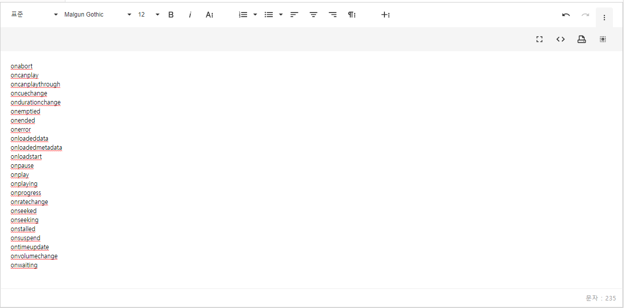The height and width of the screenshot is (308, 624).
Task: Click the word onabort
Action: 22,66
